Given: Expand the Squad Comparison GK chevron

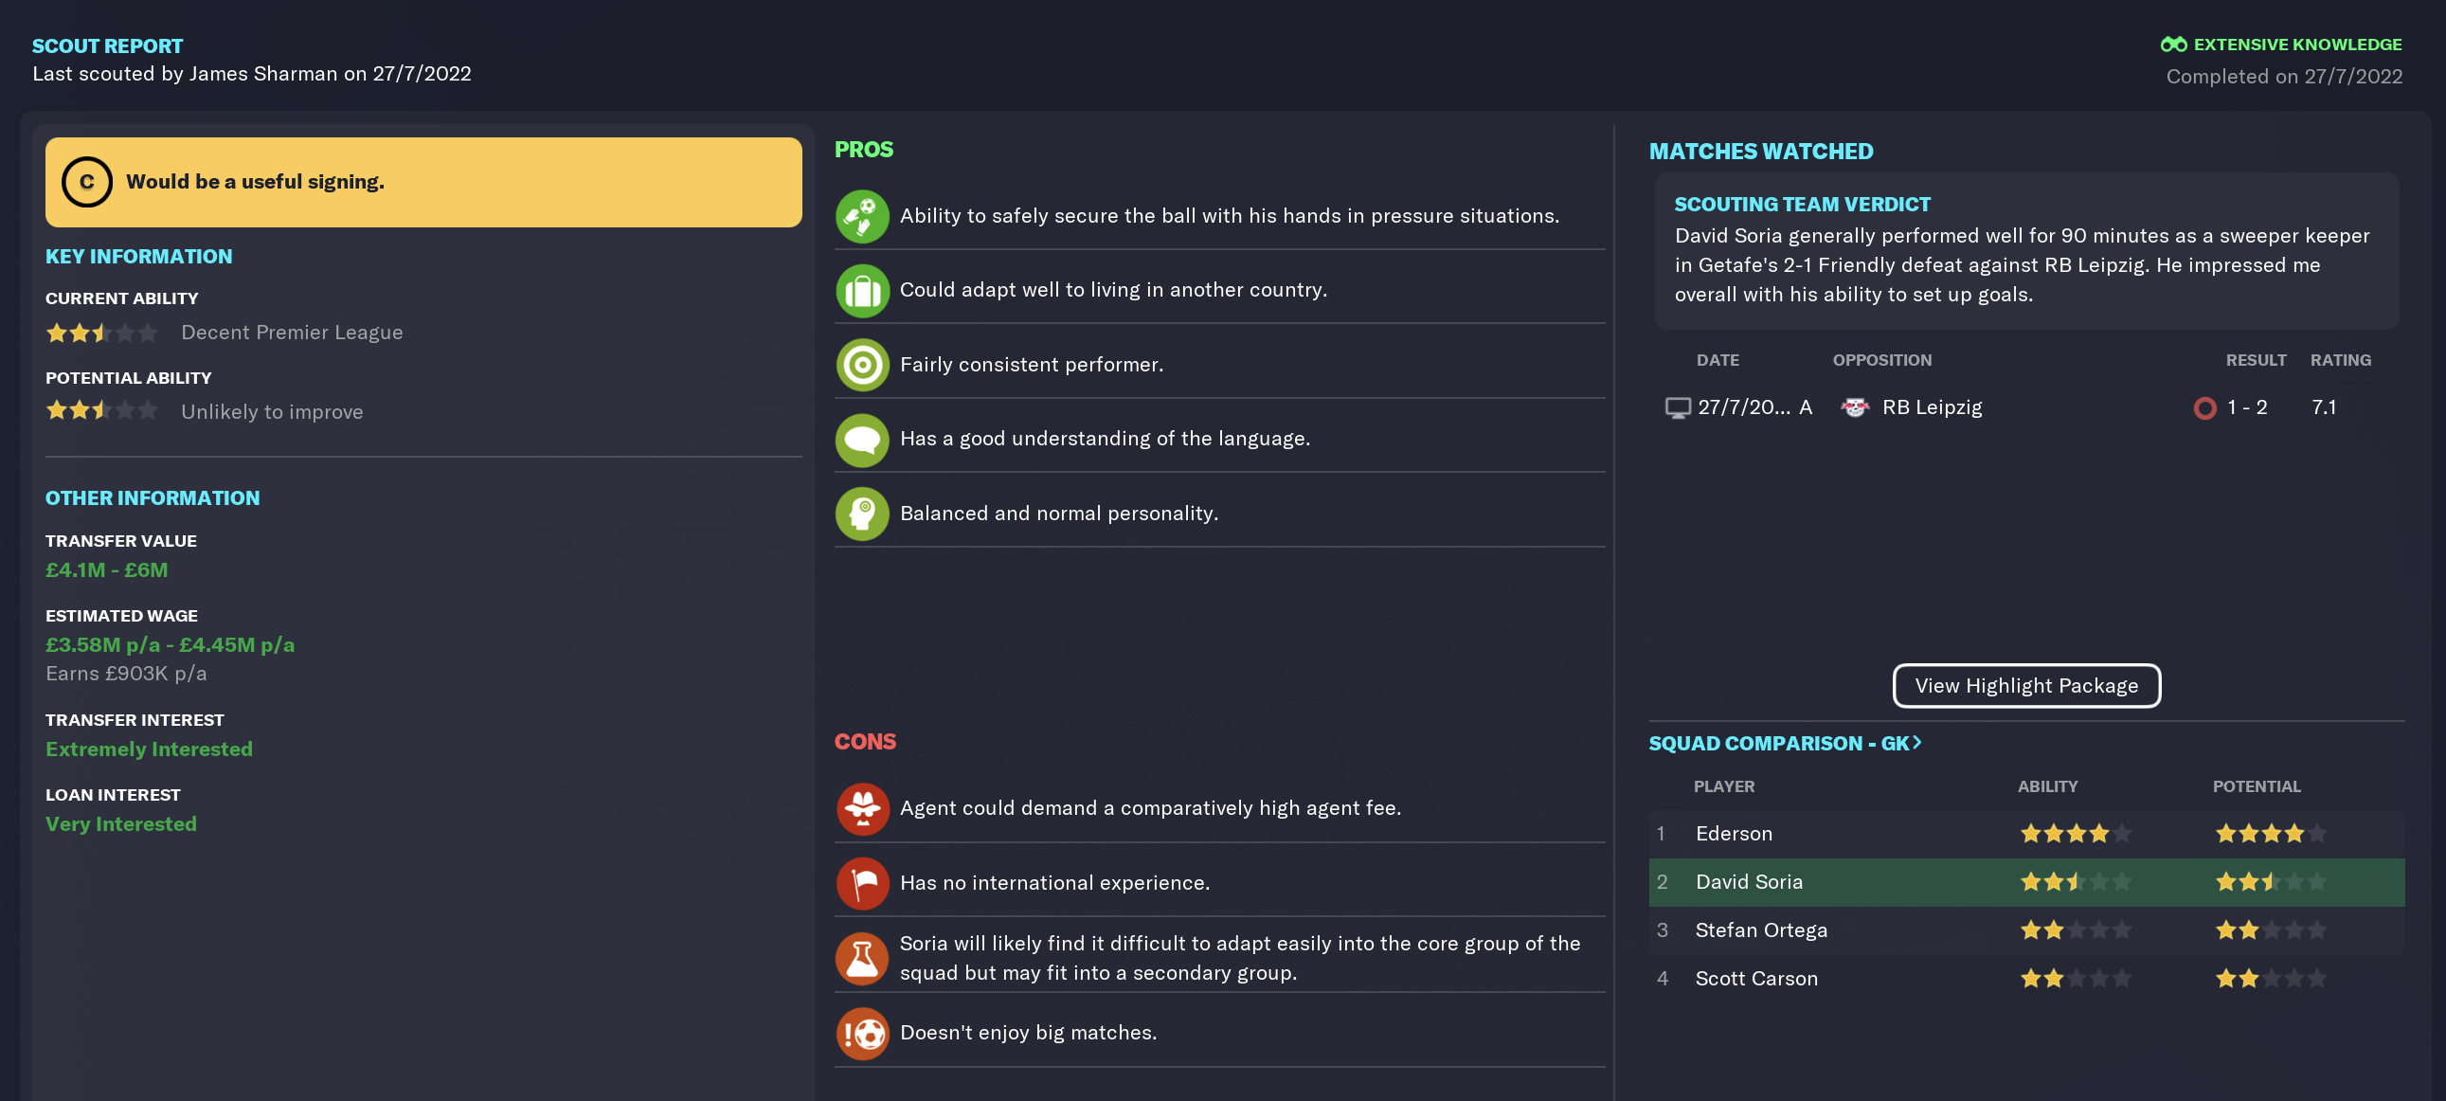Looking at the screenshot, I should click(1917, 743).
